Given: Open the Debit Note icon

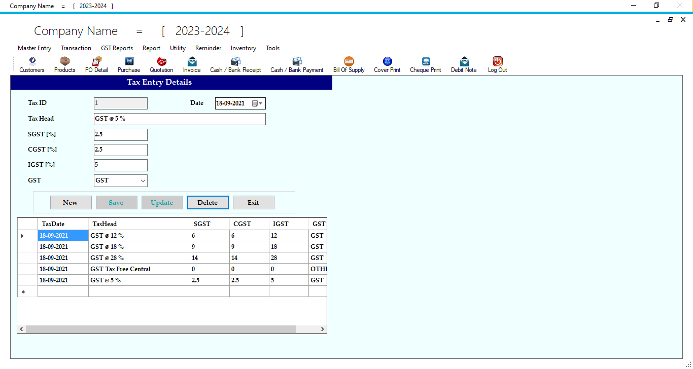Looking at the screenshot, I should [464, 65].
